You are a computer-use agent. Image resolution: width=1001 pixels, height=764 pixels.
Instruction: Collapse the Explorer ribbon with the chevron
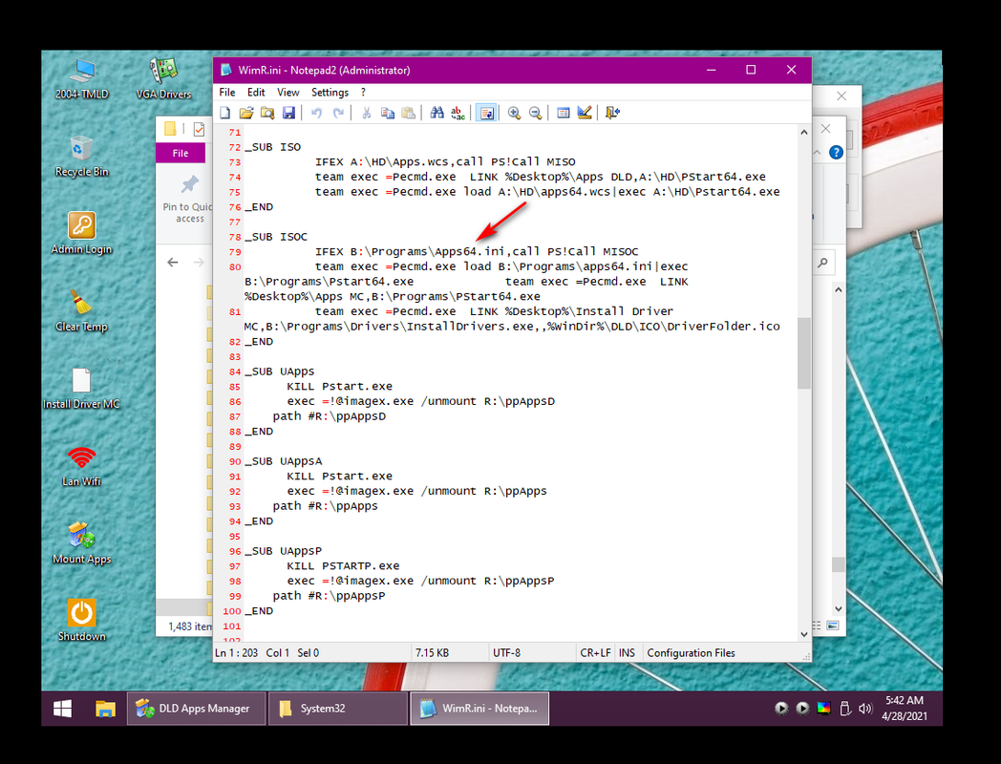[x=818, y=153]
